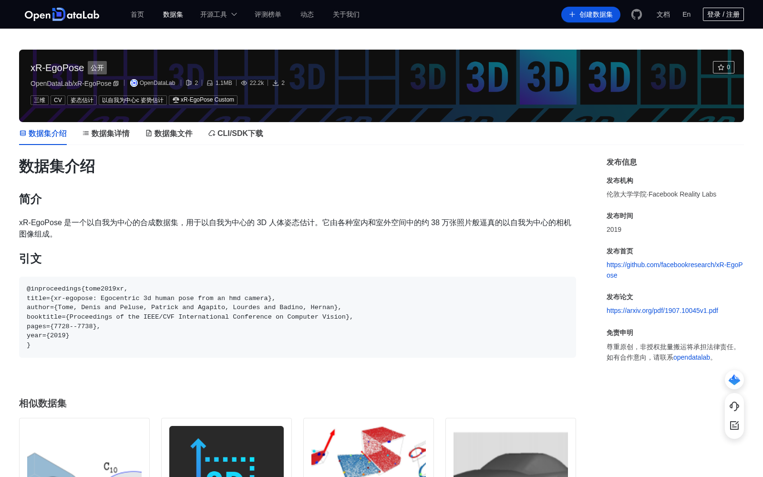Copy the OpenDataLab/xR-EgoPose path icon
Screen dimensions: 763x477
pyautogui.click(x=116, y=83)
